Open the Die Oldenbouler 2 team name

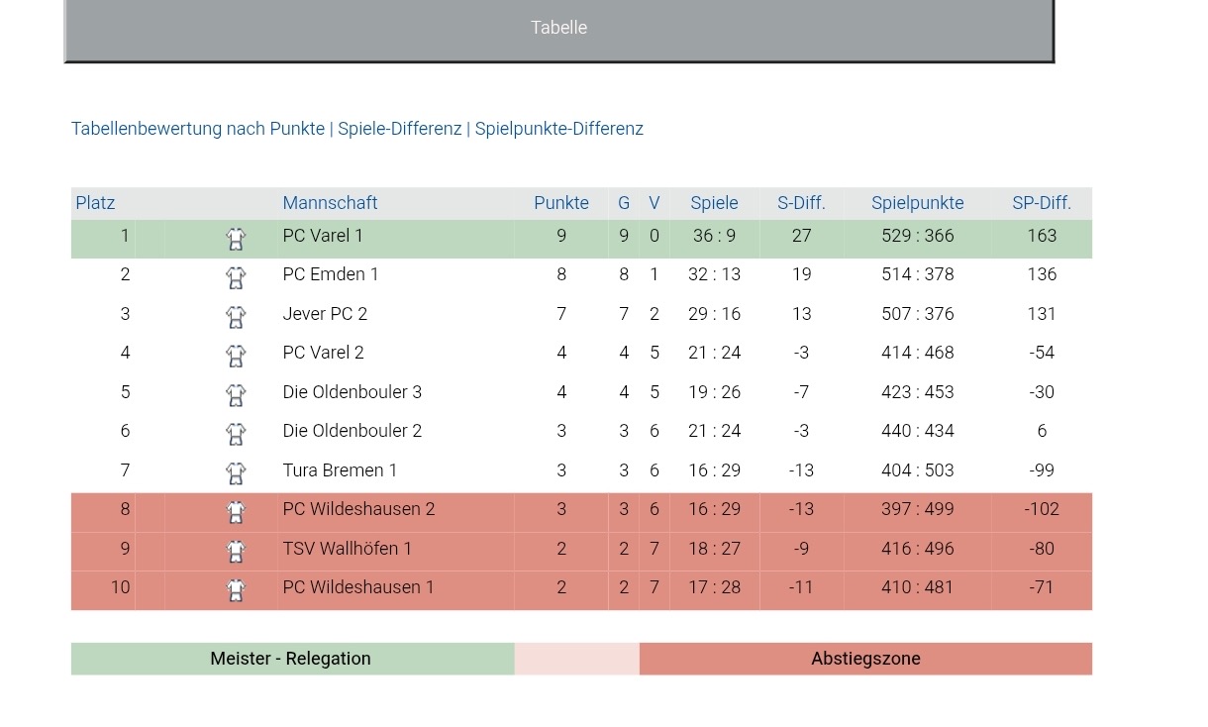(x=352, y=431)
